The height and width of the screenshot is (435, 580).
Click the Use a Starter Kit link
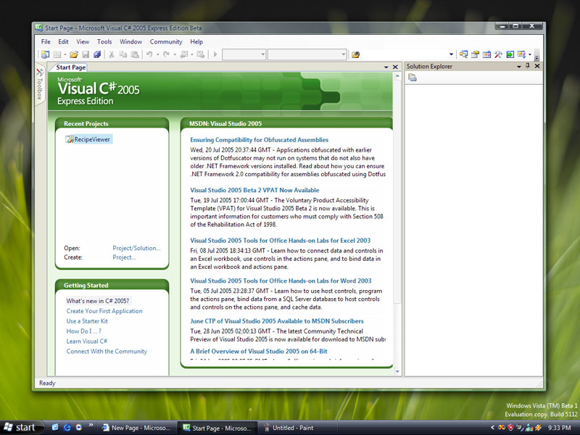point(87,321)
